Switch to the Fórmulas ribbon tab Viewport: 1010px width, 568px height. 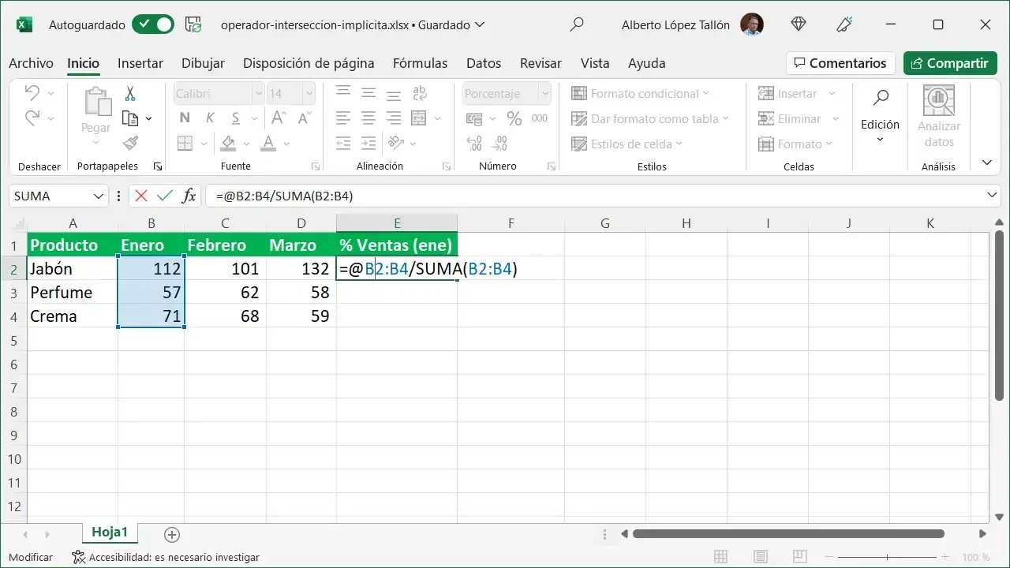pos(420,63)
